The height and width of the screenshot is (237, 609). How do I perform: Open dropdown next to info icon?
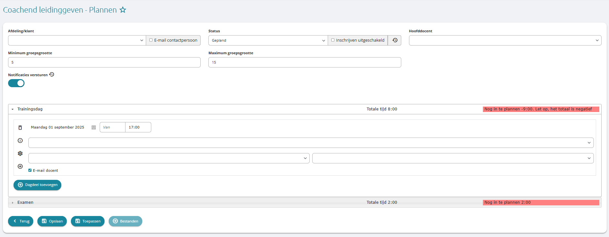[311, 143]
